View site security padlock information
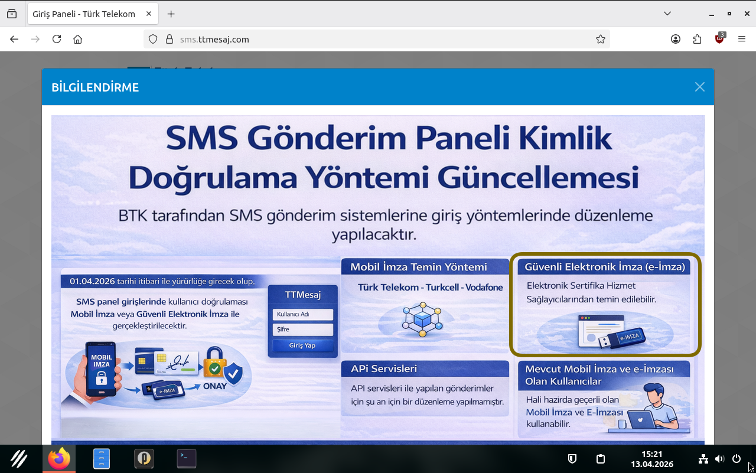 [x=170, y=40]
